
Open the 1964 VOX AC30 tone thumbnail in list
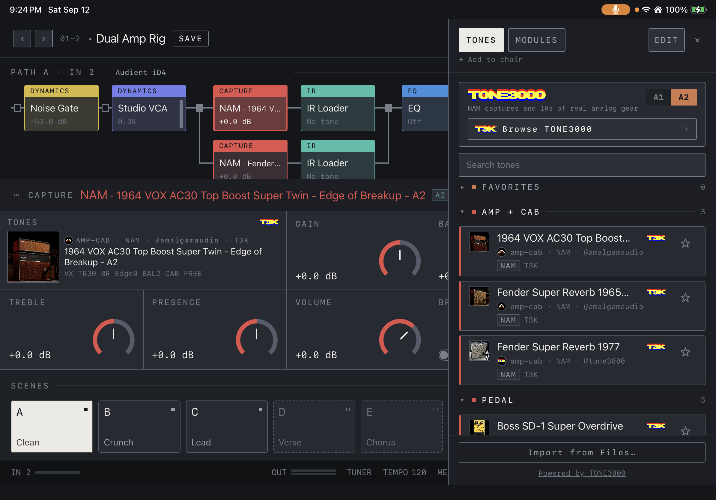[479, 242]
